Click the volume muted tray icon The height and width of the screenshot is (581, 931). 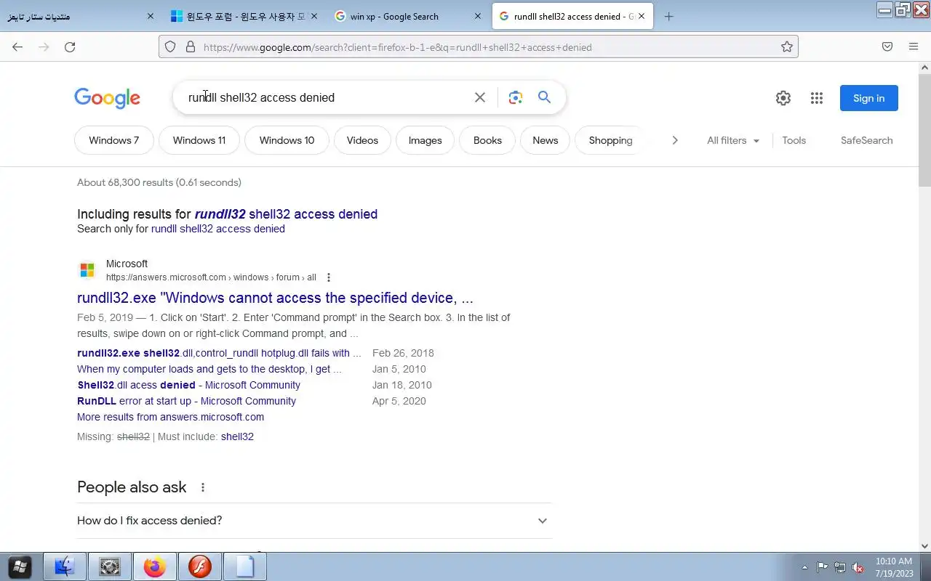858,567
